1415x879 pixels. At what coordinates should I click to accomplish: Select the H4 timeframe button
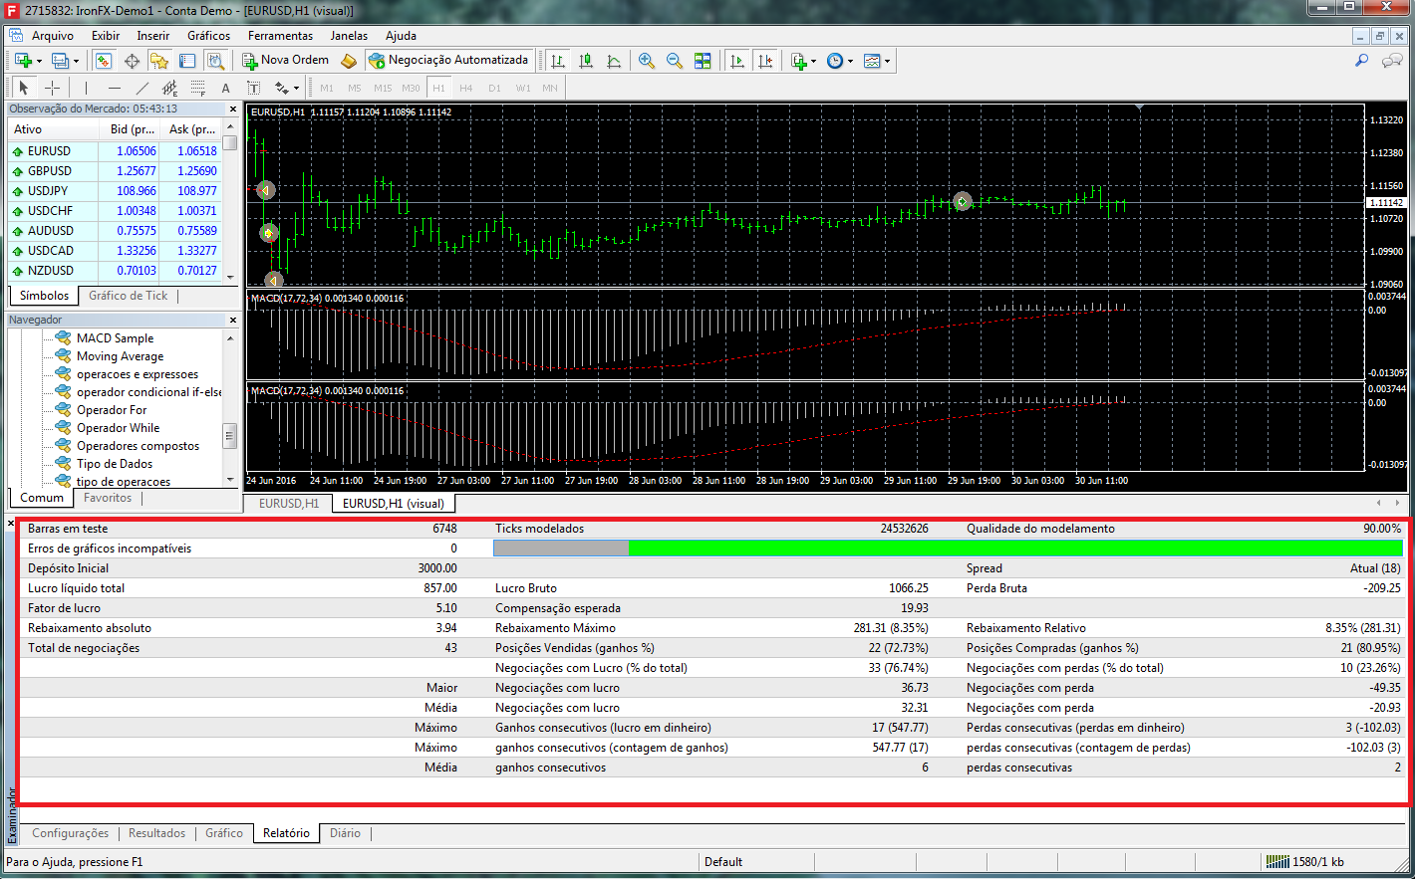coord(465,88)
